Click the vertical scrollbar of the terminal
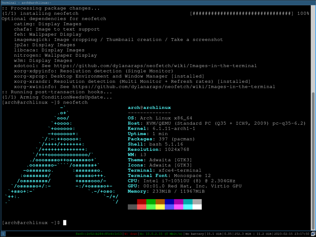This screenshot has height=237, width=316. coord(313,161)
